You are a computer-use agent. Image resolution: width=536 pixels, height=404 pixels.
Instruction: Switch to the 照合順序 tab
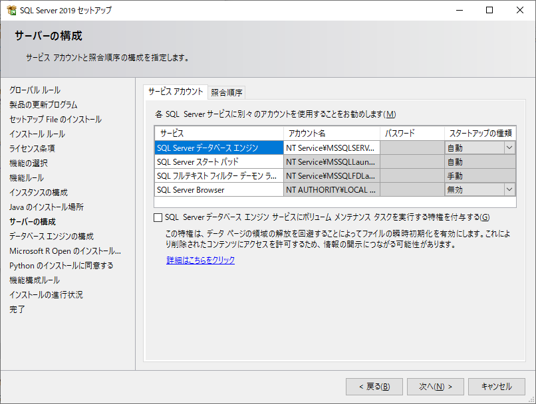pos(227,92)
